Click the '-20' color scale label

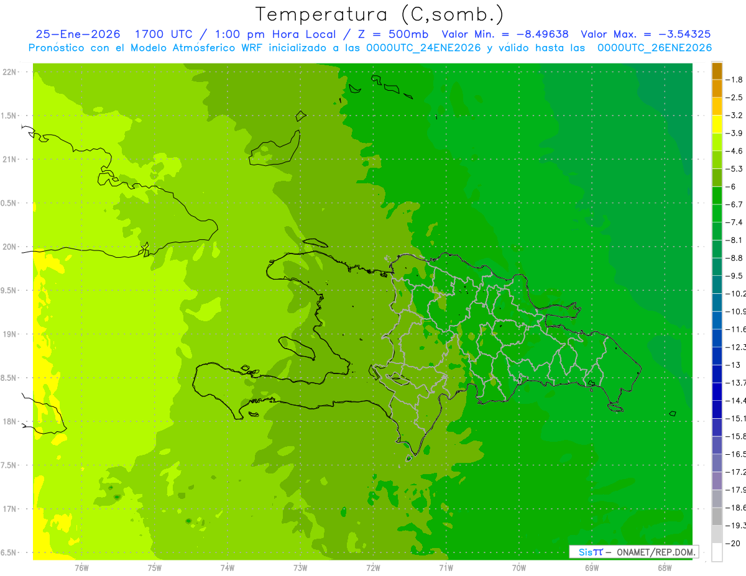732,544
